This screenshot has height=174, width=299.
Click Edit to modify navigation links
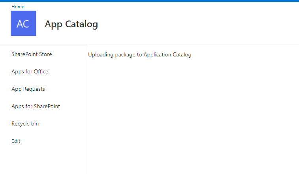pos(16,141)
